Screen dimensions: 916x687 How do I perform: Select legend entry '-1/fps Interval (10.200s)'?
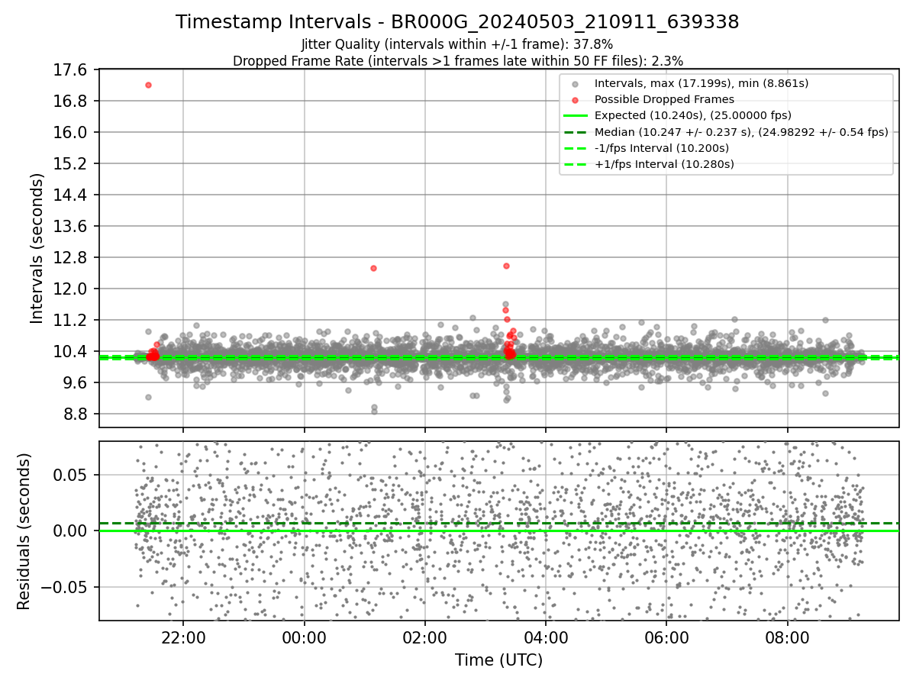pos(662,148)
